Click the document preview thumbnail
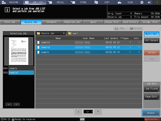161x121 pixels. tap(19, 51)
